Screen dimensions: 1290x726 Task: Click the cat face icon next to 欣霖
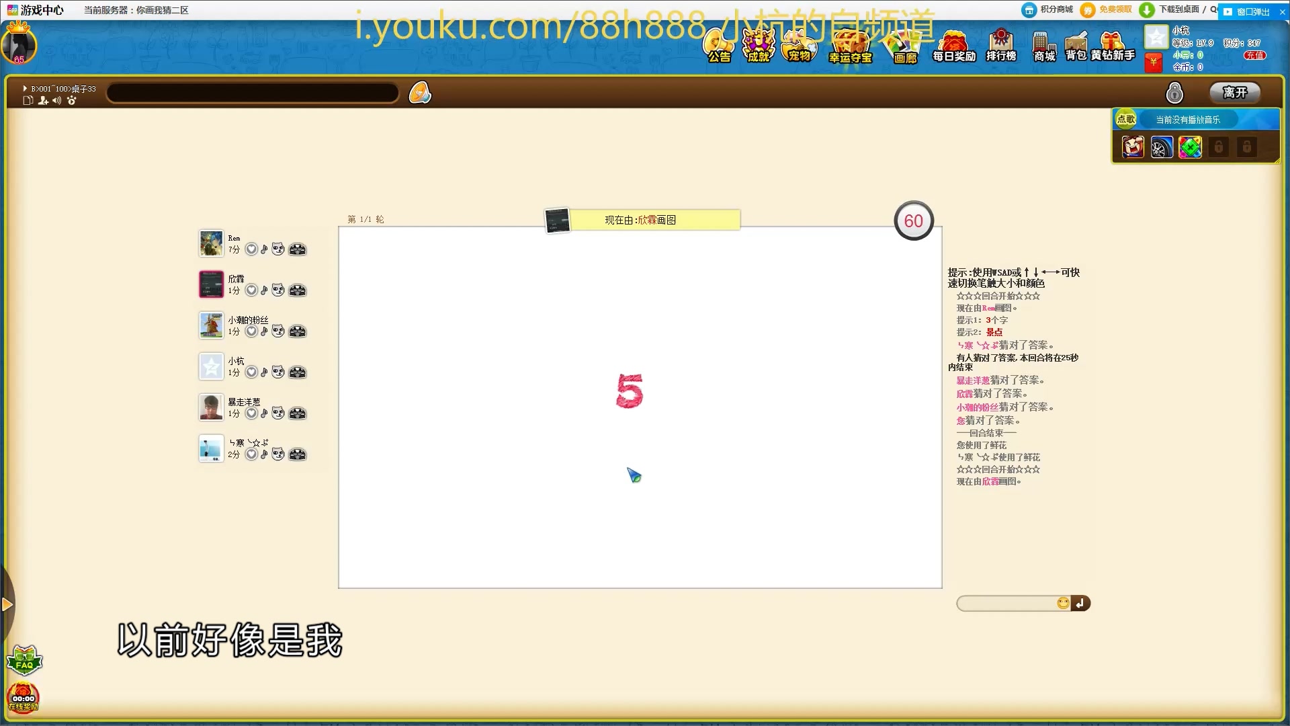(x=278, y=290)
